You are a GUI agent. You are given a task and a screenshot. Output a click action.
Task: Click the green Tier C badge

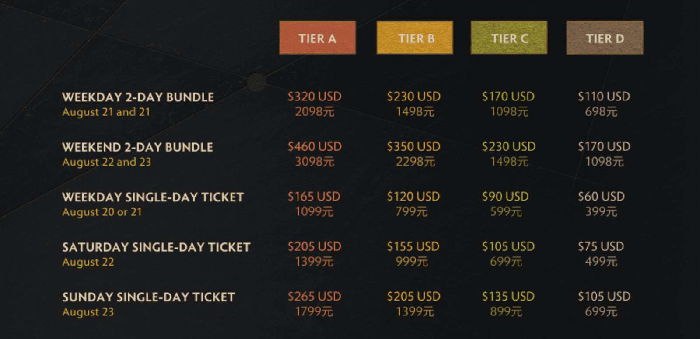pyautogui.click(x=509, y=38)
